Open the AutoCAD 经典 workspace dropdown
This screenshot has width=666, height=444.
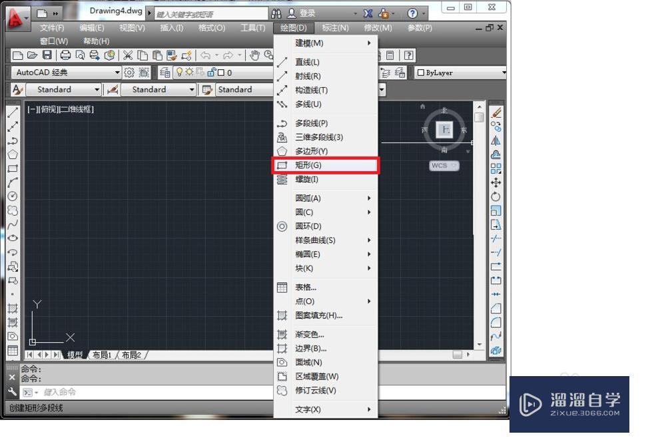coord(117,73)
